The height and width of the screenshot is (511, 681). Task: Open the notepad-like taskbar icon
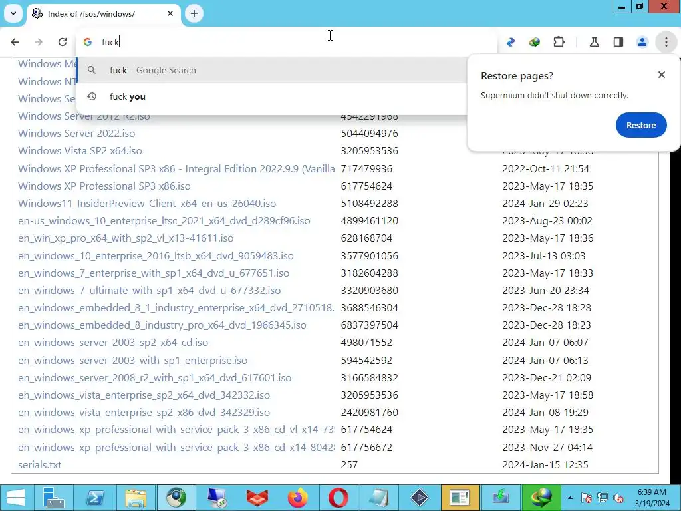coord(378,498)
